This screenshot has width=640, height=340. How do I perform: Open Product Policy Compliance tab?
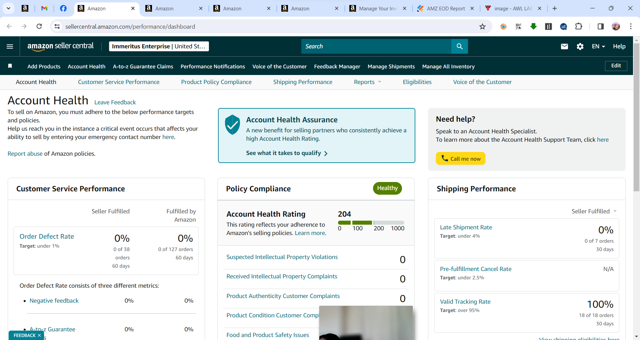[x=216, y=82]
